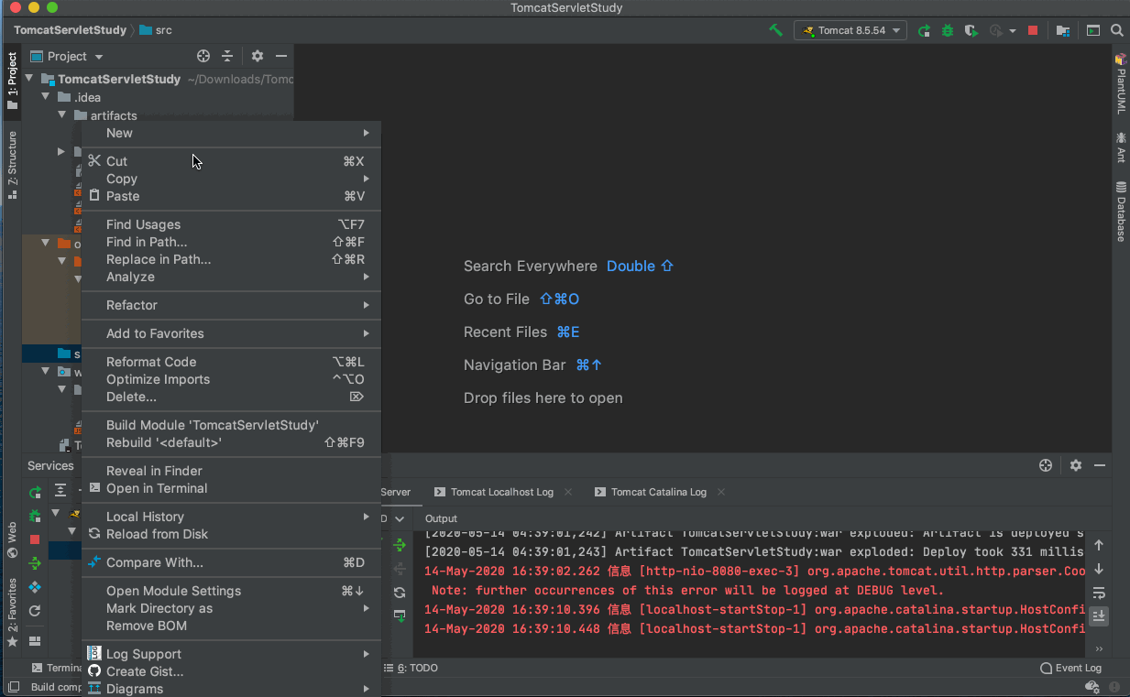This screenshot has height=697, width=1130.
Task: Click the Rerun icon in Services sidebar
Action: coord(35,493)
